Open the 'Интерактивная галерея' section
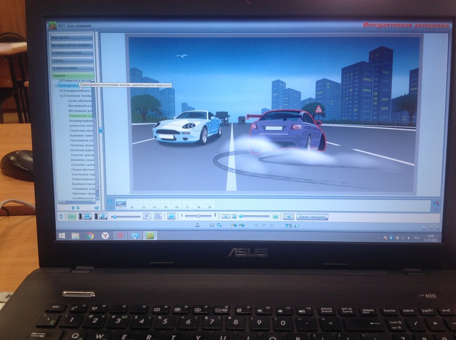This screenshot has width=456, height=340. (72, 45)
